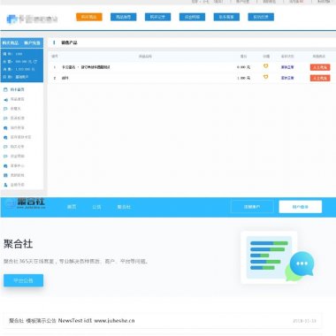Open 首页 in the 聚合社 header
The image size is (336, 336).
(x=72, y=207)
